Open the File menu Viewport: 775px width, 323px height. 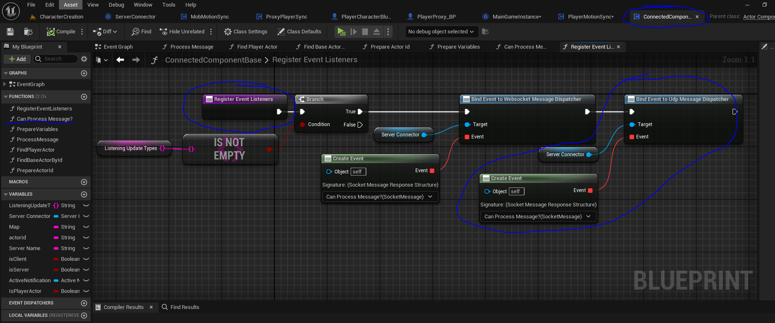click(x=31, y=5)
